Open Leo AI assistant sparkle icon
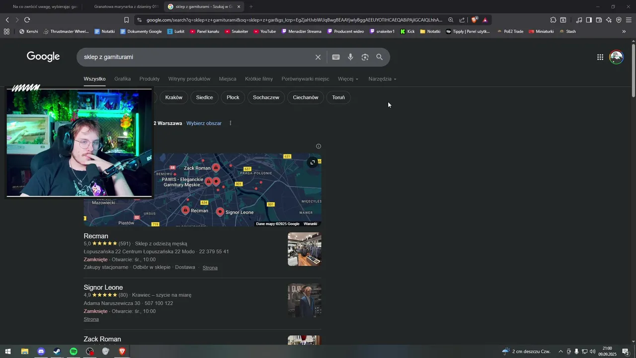The width and height of the screenshot is (636, 358). pyautogui.click(x=609, y=20)
